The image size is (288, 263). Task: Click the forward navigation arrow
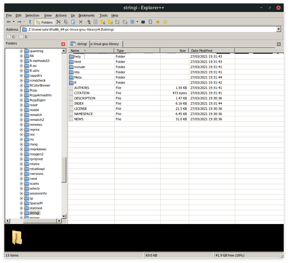(19, 22)
